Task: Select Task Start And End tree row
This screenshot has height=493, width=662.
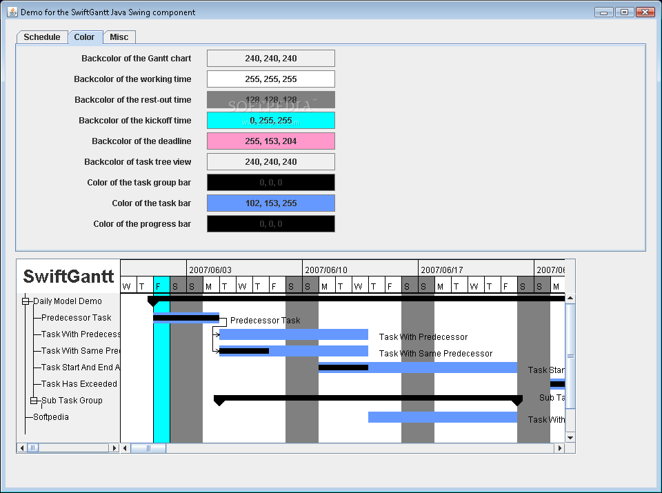Action: tap(81, 368)
